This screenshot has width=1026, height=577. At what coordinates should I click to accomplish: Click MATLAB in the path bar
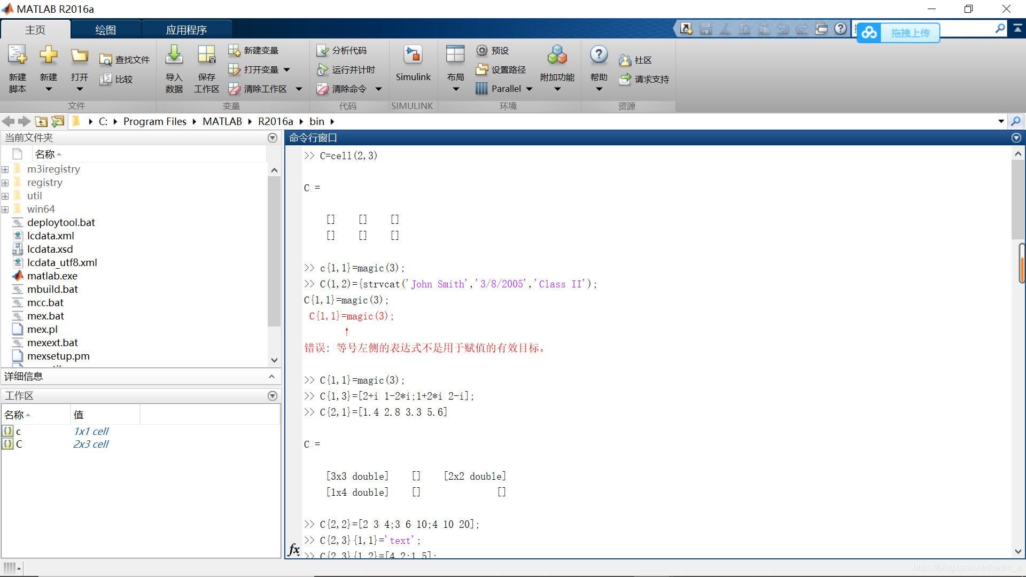tap(222, 121)
